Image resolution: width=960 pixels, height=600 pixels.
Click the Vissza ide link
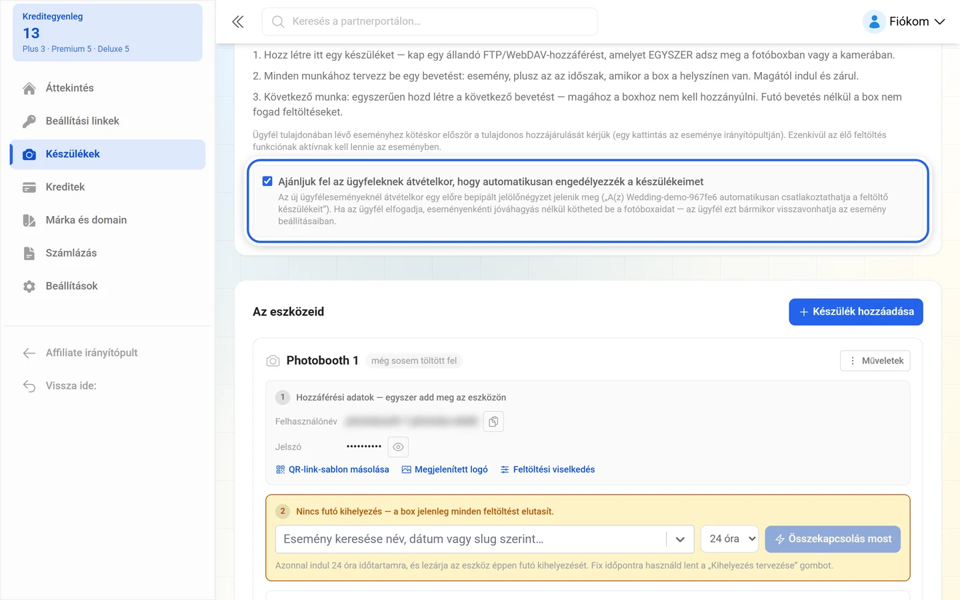107,386
